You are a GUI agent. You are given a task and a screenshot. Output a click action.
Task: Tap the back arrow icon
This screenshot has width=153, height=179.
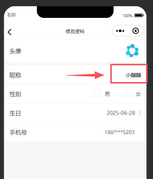click(9, 32)
